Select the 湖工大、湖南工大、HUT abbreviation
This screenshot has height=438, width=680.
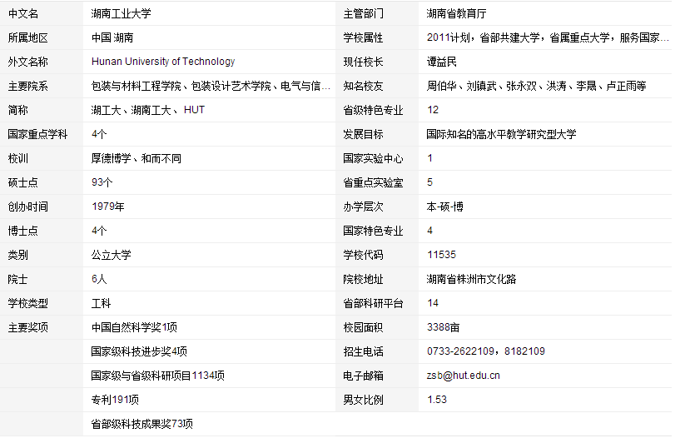(148, 110)
